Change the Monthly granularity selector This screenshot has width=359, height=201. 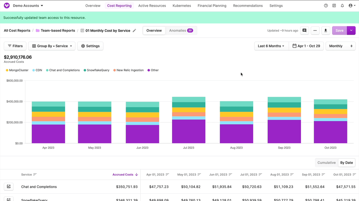tap(340, 46)
